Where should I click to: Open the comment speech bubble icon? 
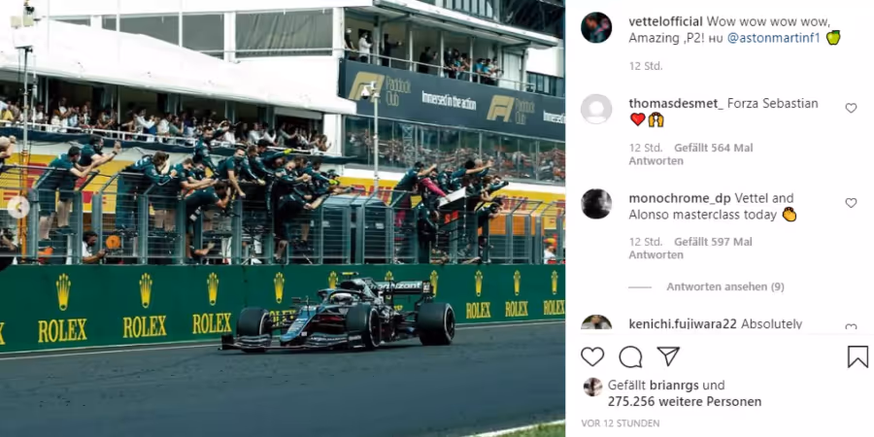[630, 356]
